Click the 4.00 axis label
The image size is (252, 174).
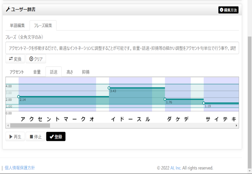(x=9, y=86)
